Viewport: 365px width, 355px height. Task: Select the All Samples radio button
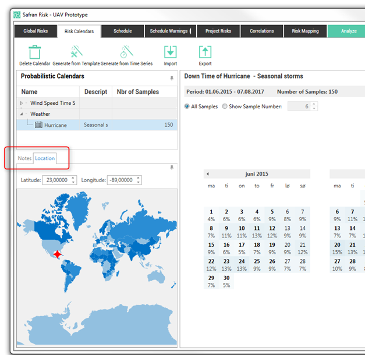(x=187, y=106)
